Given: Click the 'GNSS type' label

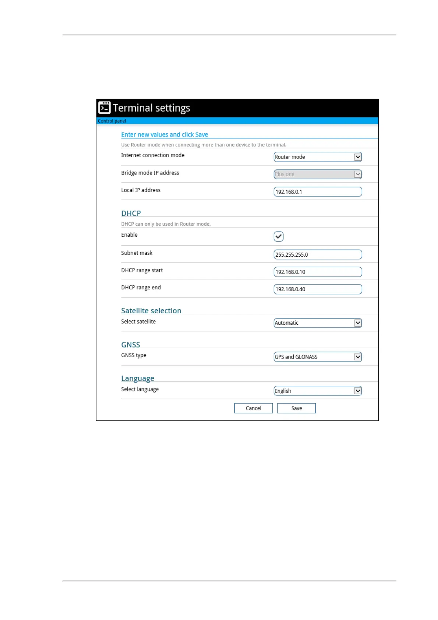Looking at the screenshot, I should click(134, 355).
